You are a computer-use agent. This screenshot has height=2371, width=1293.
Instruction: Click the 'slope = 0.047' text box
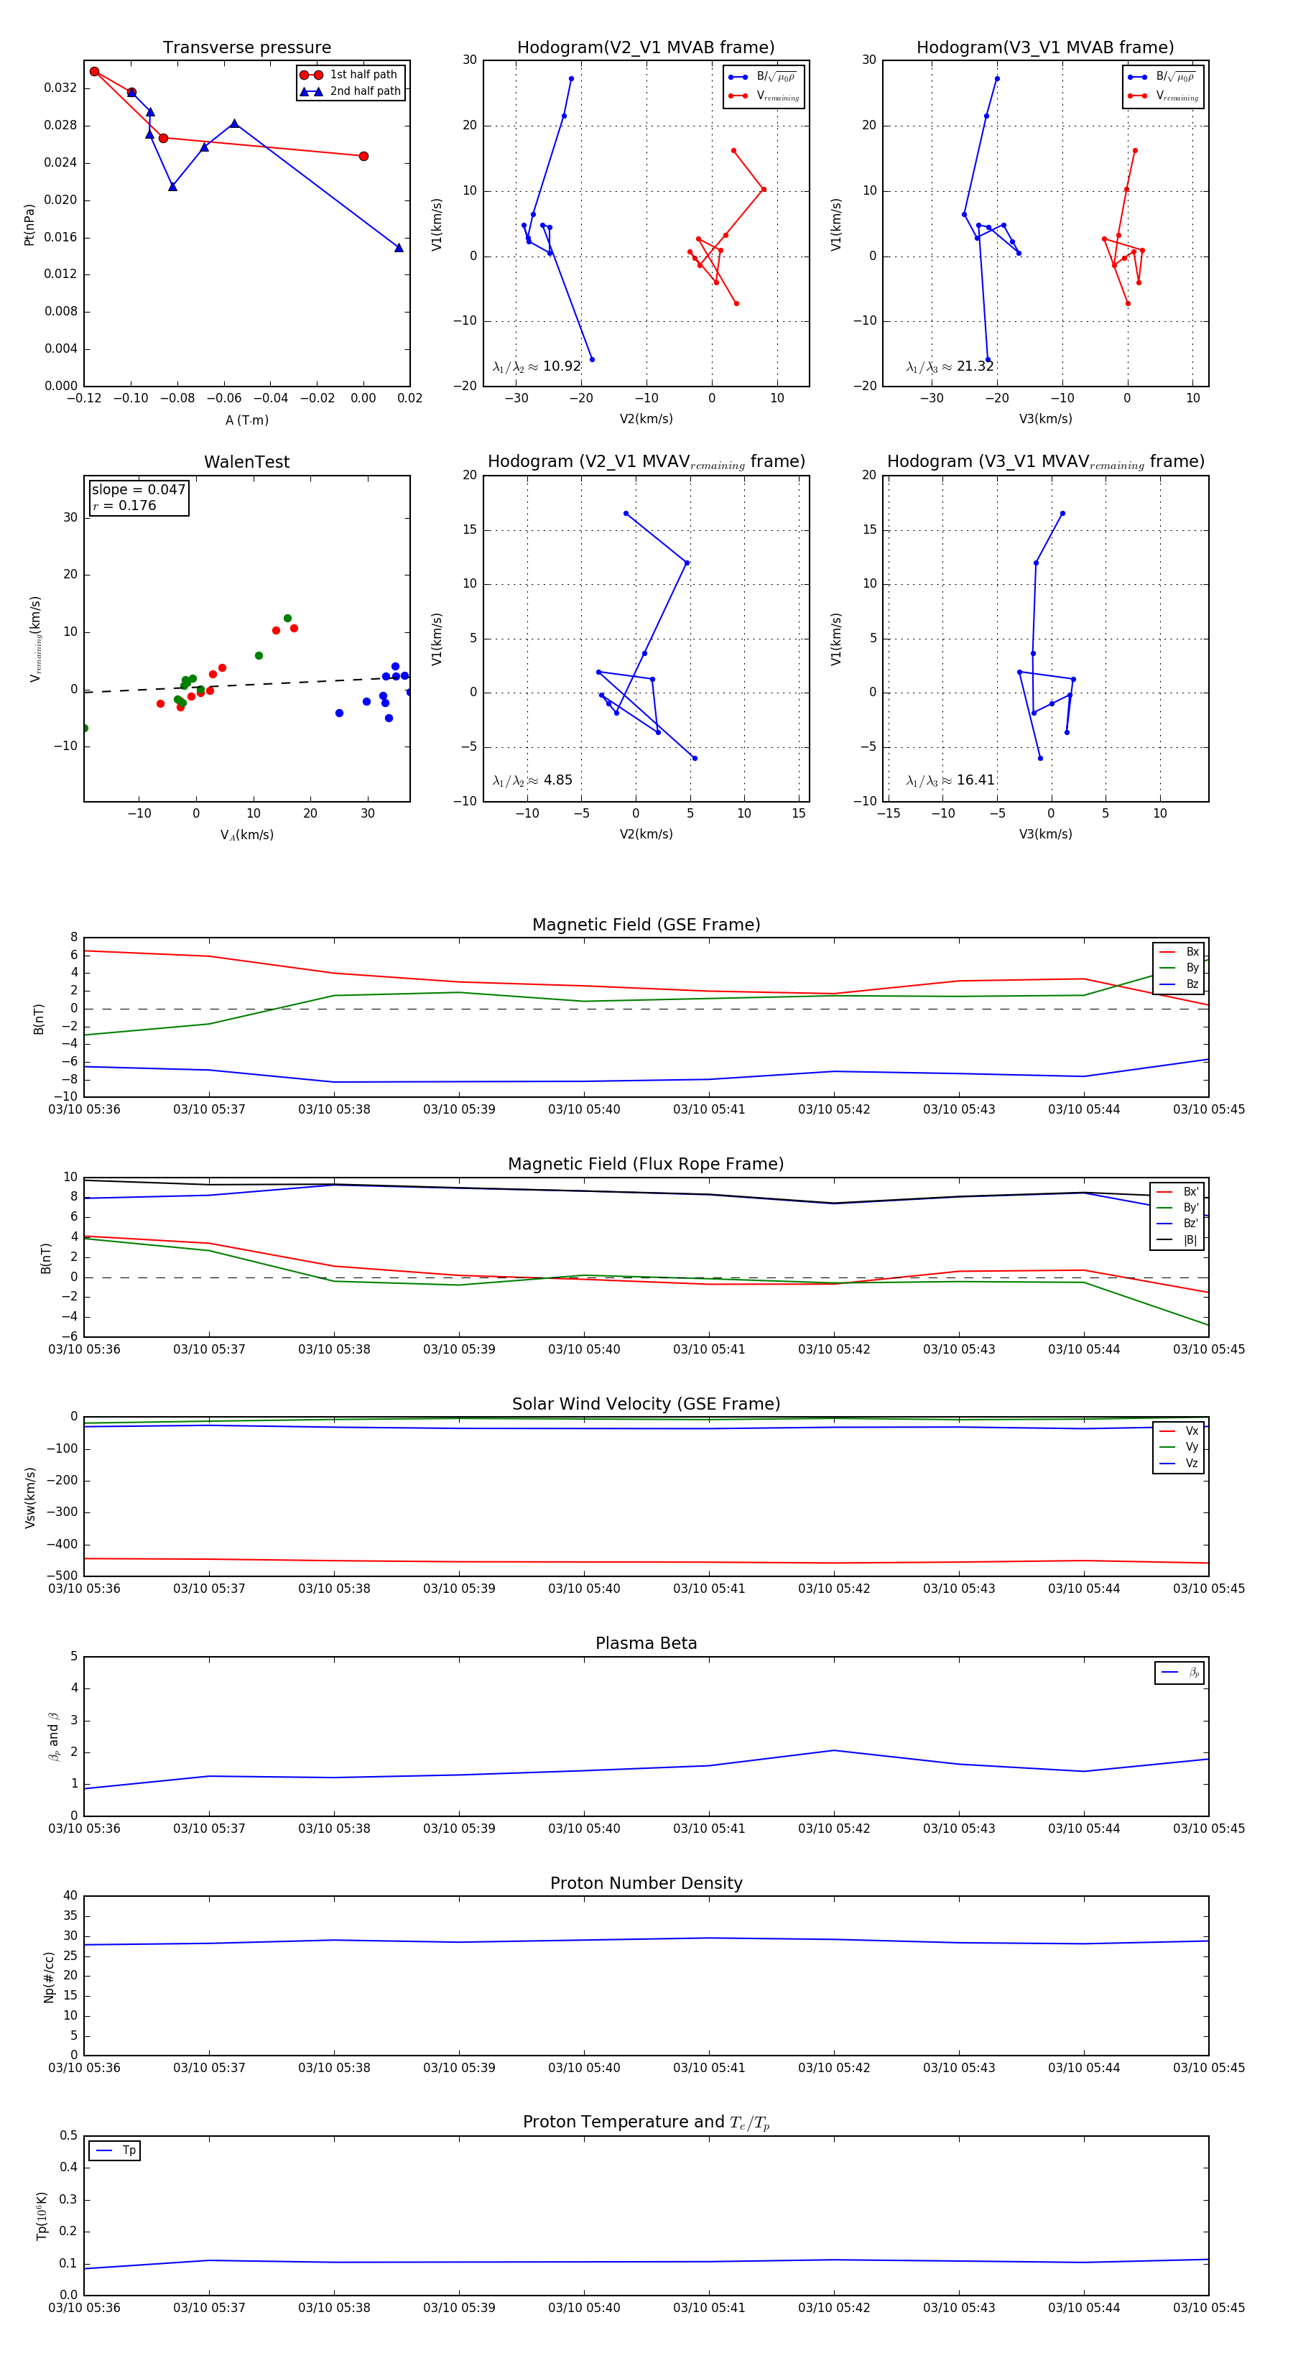click(138, 490)
